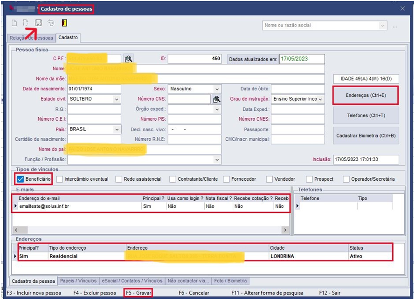Viewport: 415px width, 300px height.
Task: Click the ellipsis beside the name search
Action: click(x=395, y=26)
